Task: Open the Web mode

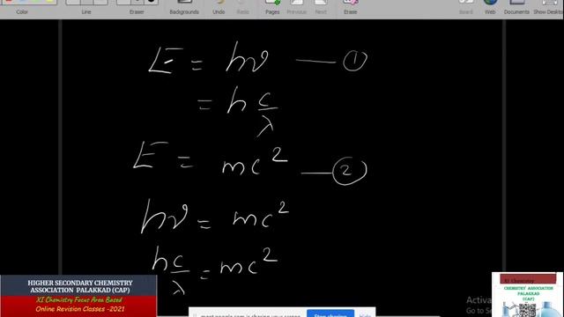Action: click(x=490, y=6)
